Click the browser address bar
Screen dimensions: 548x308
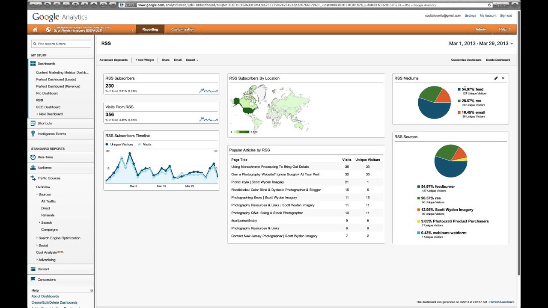coord(306,5)
